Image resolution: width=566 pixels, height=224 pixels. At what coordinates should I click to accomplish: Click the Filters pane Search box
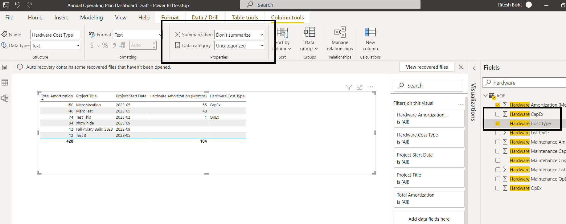coord(428,86)
